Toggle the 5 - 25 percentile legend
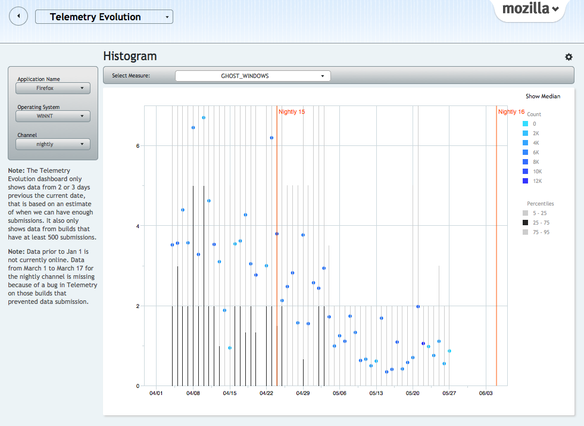Screen dimensions: 584x426 tap(526, 213)
